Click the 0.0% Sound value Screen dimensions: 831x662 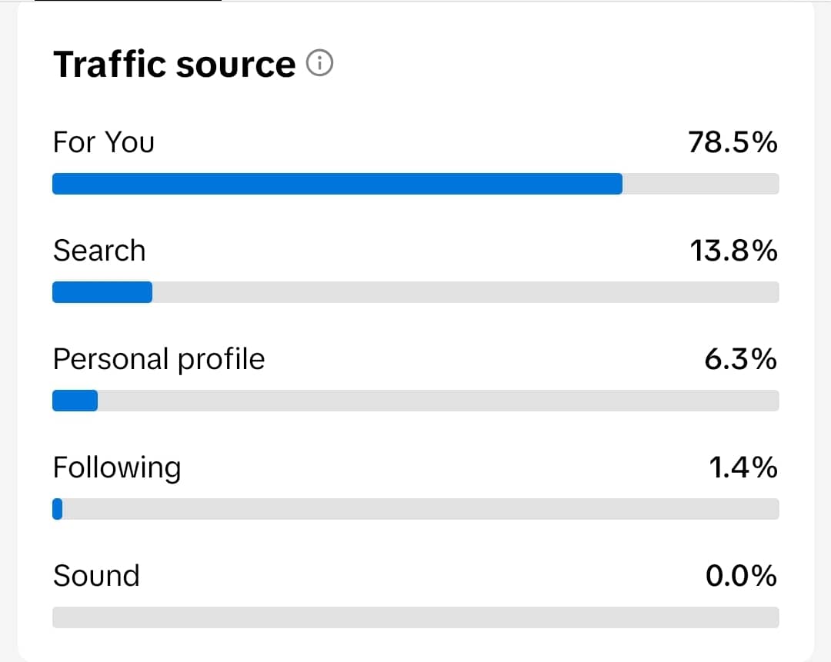click(x=741, y=576)
